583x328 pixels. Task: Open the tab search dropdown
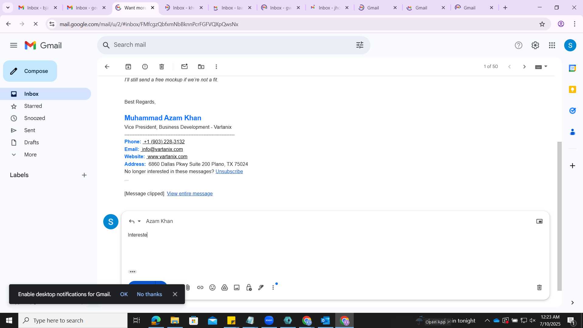(8, 8)
